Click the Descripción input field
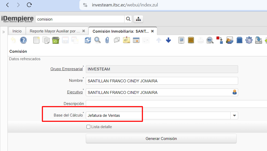Viewport: 267px width, 151px height. [175, 104]
